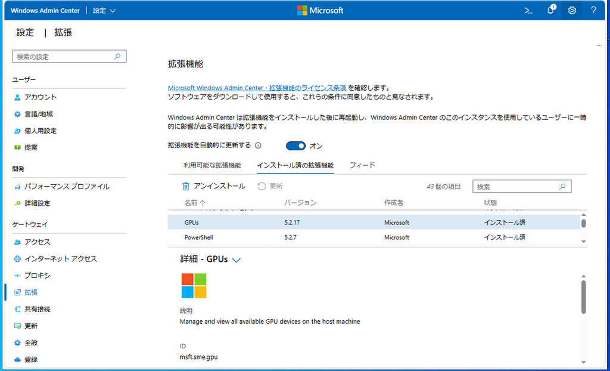
Task: Click the 共有接続 sidebar icon
Action: tap(17, 309)
